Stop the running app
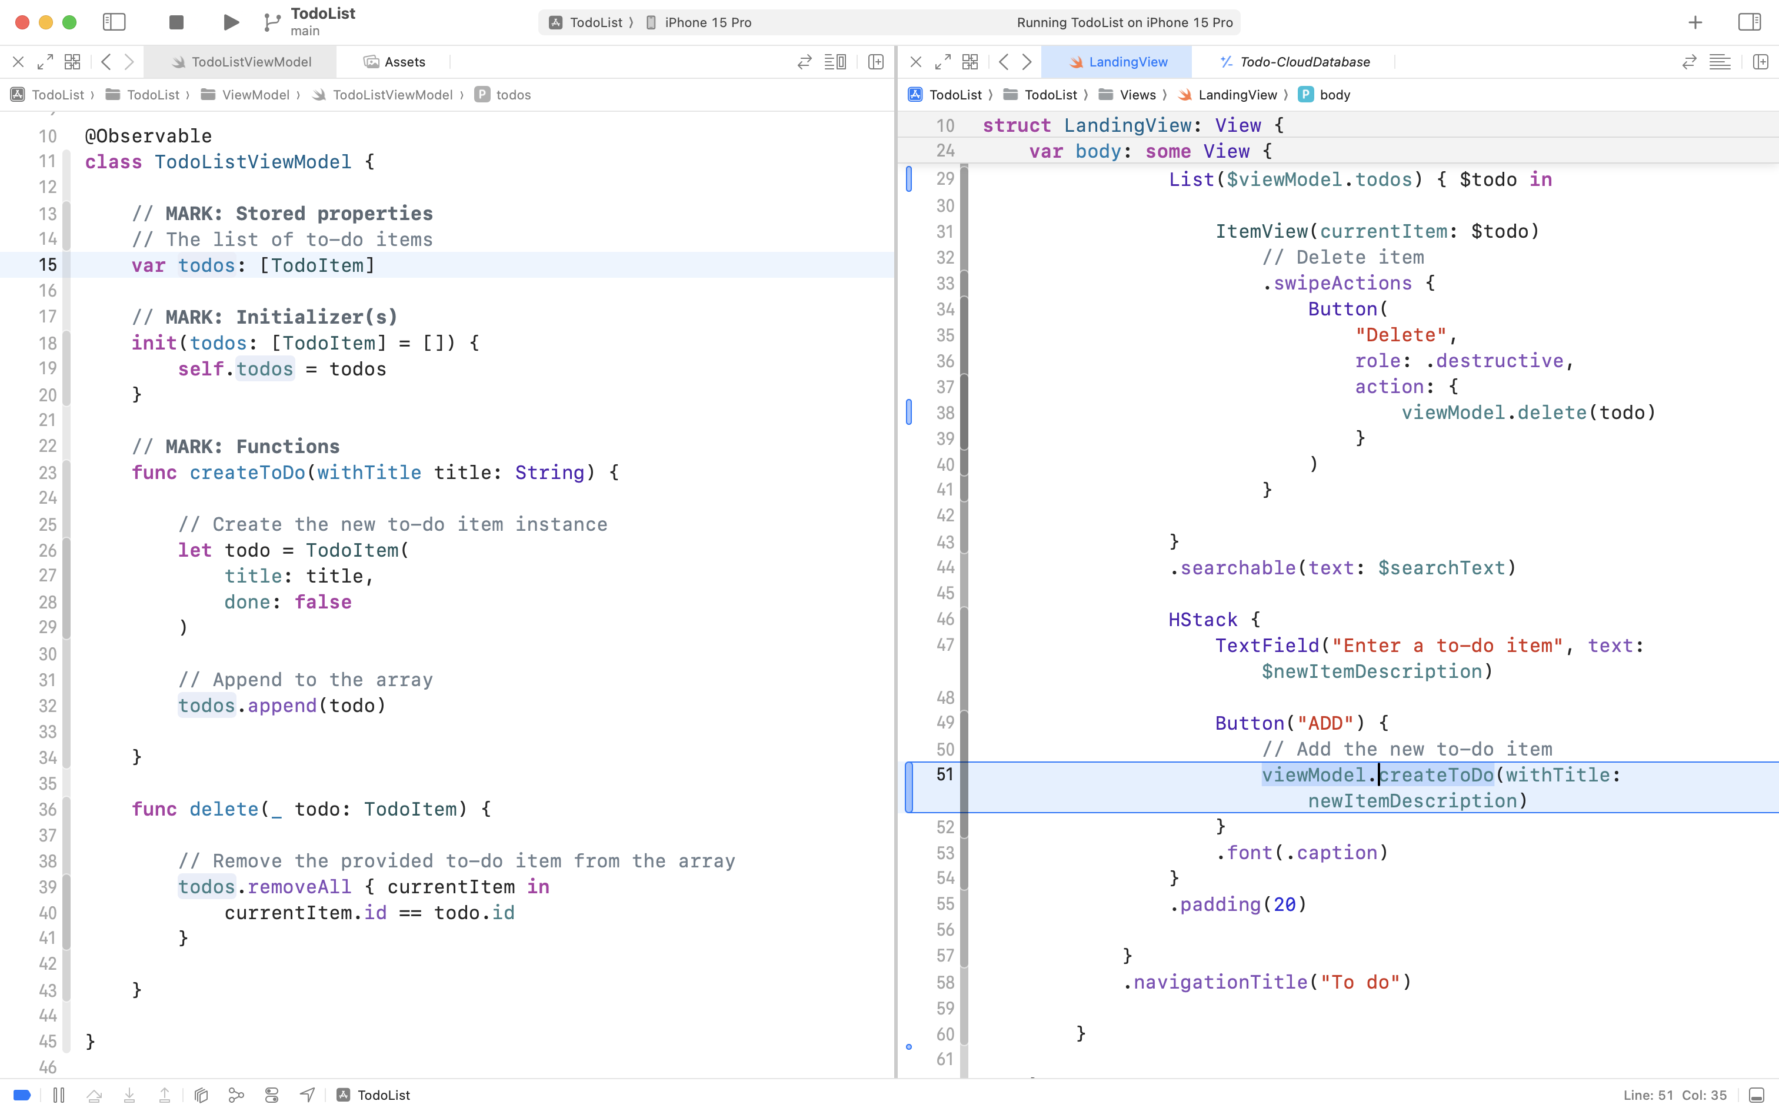The height and width of the screenshot is (1111, 1779). pyautogui.click(x=175, y=22)
